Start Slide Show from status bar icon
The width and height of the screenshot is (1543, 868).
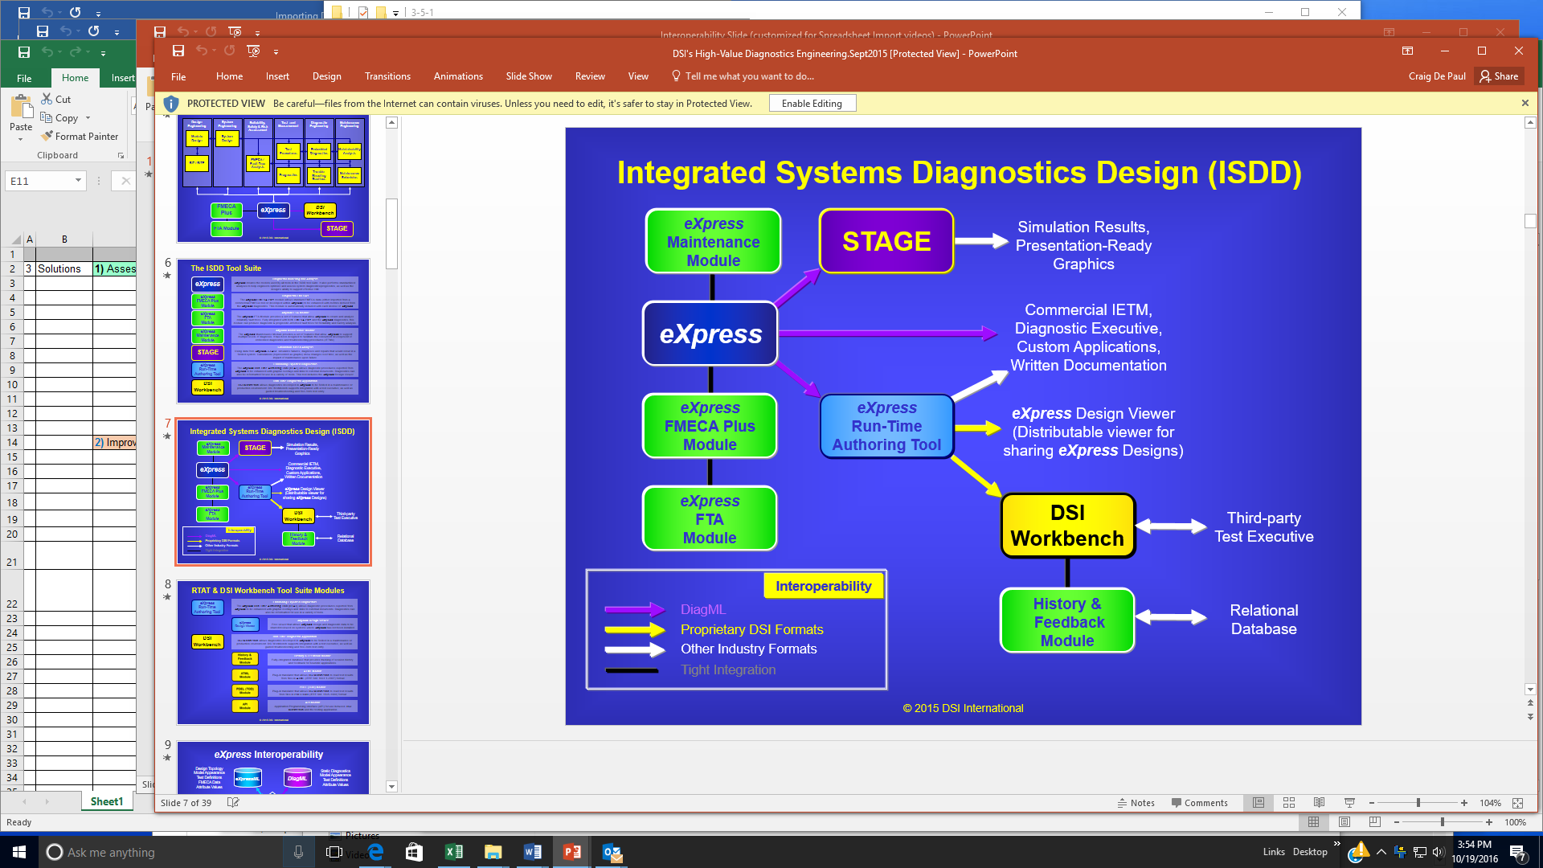coord(1349,803)
